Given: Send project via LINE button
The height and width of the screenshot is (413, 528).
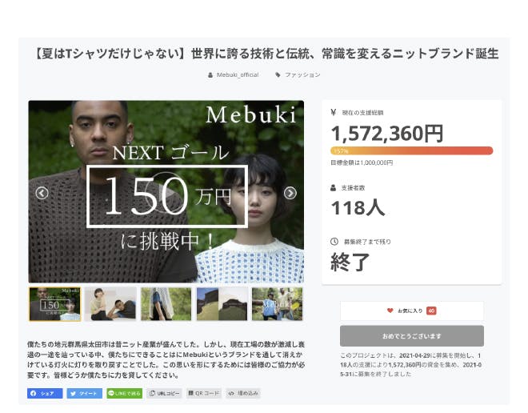Looking at the screenshot, I should [124, 393].
